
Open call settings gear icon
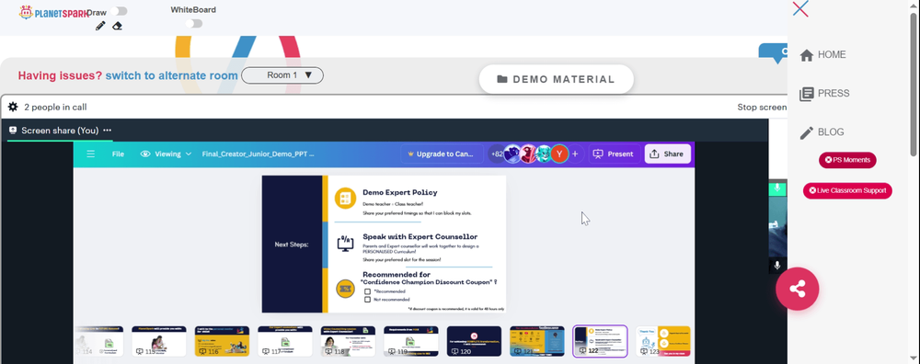13,107
